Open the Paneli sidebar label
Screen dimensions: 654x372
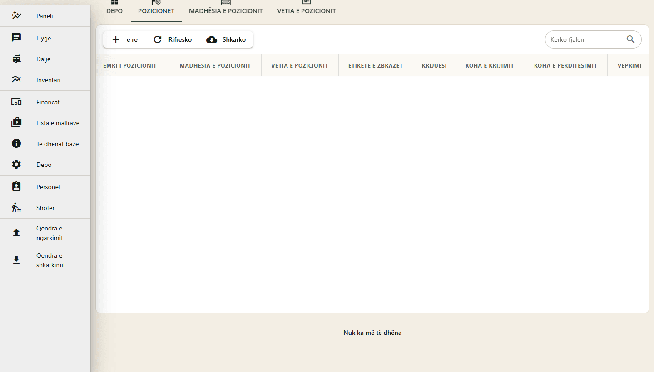45,16
